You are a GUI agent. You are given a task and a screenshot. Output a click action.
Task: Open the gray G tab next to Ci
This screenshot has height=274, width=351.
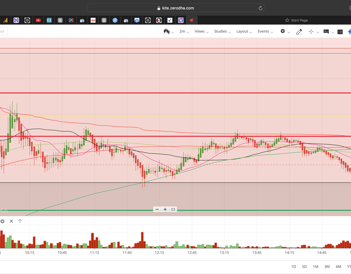(60, 21)
